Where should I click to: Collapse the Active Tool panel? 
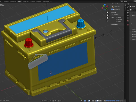[112, 4]
